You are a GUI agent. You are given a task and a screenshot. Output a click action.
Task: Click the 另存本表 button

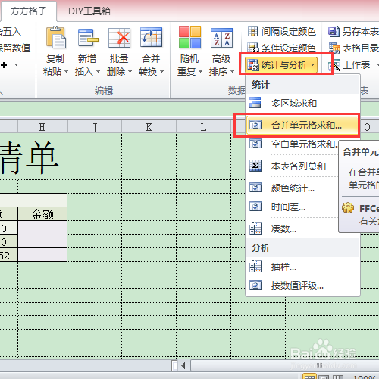[x=353, y=32]
